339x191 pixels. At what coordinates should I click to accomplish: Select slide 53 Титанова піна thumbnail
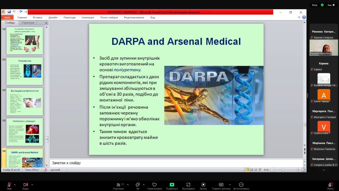pos(25,71)
